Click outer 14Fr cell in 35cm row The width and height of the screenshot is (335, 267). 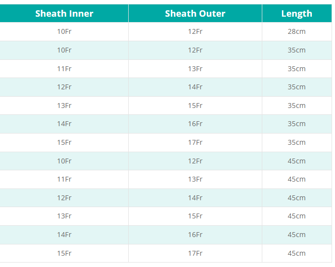point(195,87)
